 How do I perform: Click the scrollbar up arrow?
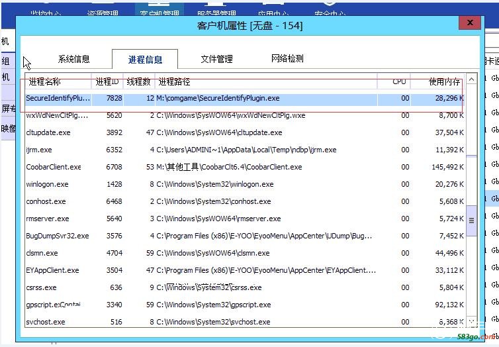click(x=471, y=79)
